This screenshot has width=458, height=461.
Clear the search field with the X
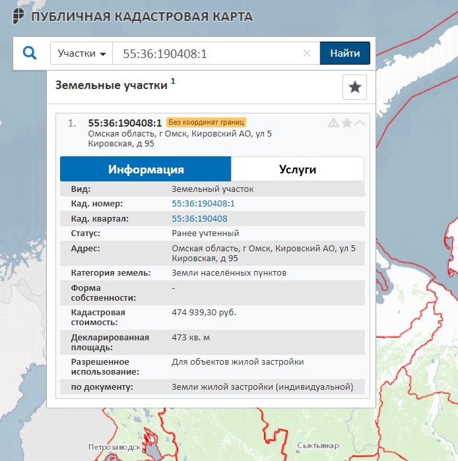point(307,53)
